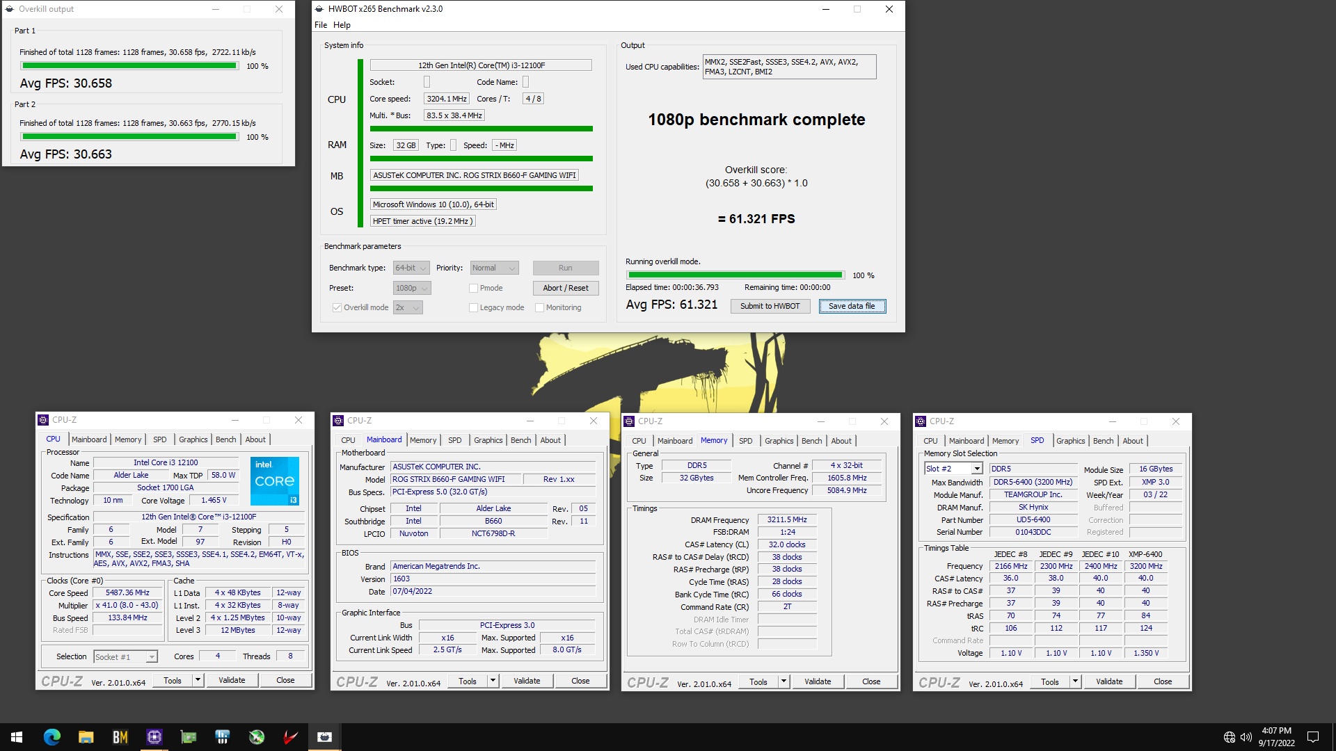
Task: Click the Submit to HWBOT button
Action: 770,306
